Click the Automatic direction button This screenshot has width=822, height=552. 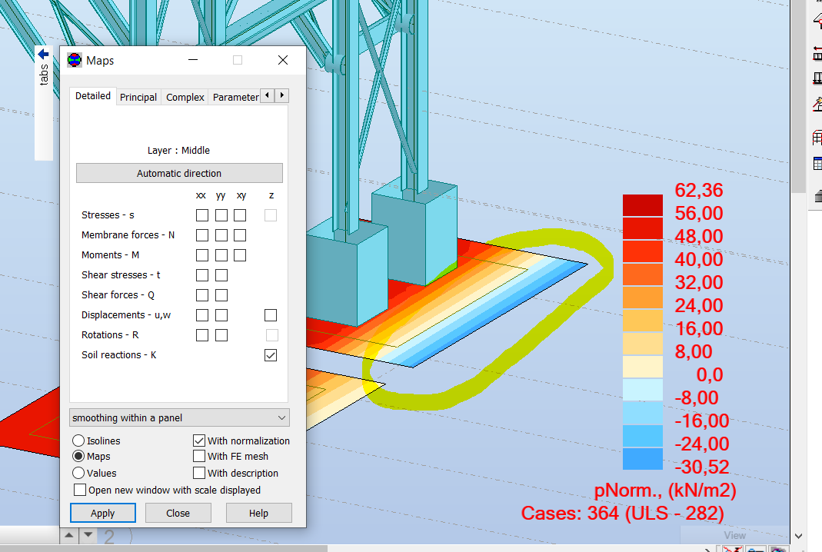179,173
